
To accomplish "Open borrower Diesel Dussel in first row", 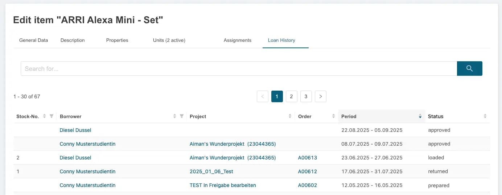I will [75, 130].
